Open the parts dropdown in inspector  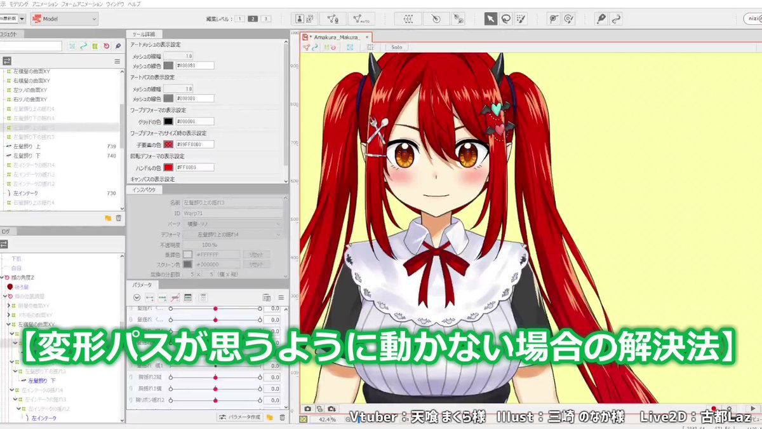point(232,224)
